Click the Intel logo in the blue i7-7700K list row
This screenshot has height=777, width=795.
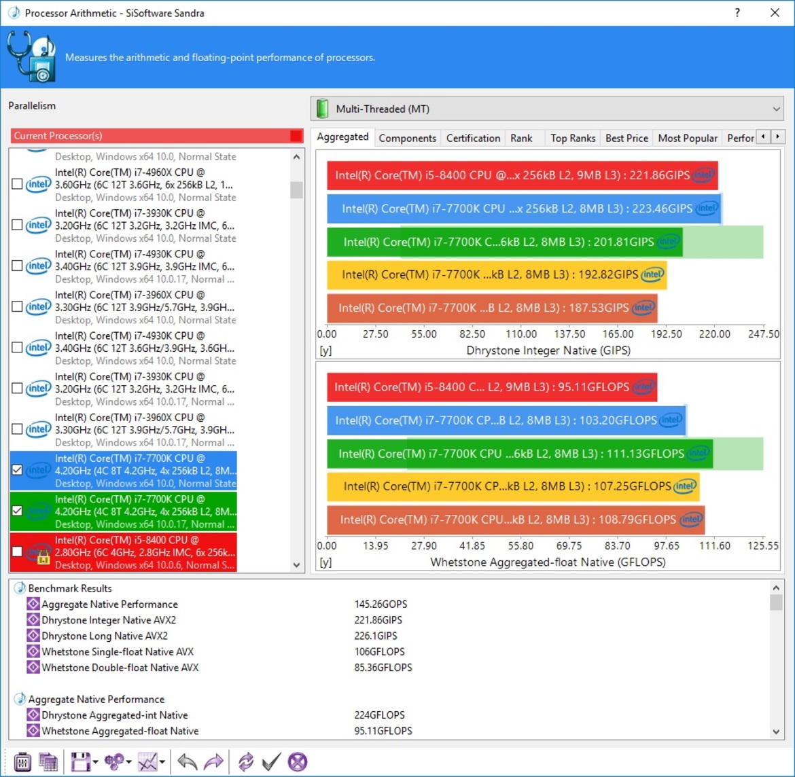pyautogui.click(x=39, y=471)
